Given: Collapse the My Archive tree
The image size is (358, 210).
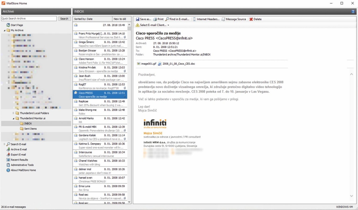Looking at the screenshot, I should (x=4, y=30).
